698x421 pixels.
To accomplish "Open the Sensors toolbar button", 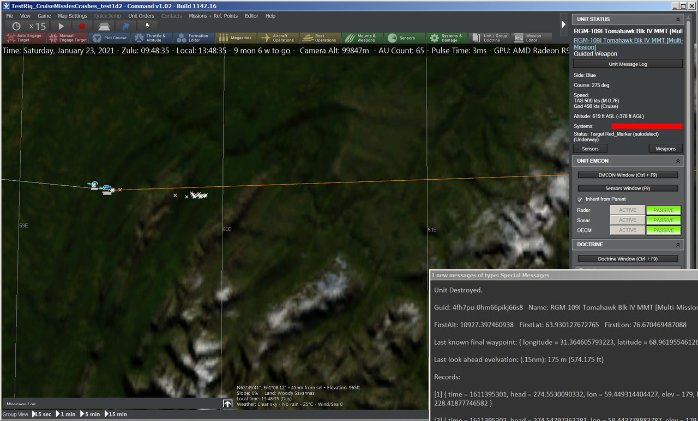I will (405, 38).
